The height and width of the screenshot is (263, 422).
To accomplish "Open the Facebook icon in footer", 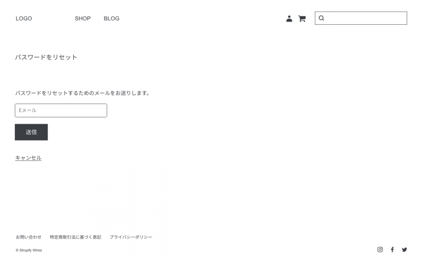I will [x=392, y=249].
